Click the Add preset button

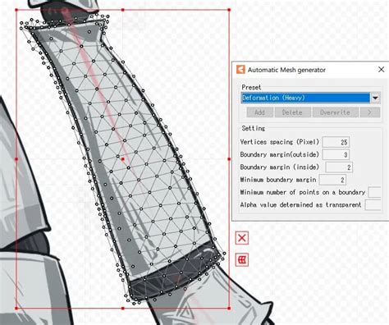[x=259, y=112]
